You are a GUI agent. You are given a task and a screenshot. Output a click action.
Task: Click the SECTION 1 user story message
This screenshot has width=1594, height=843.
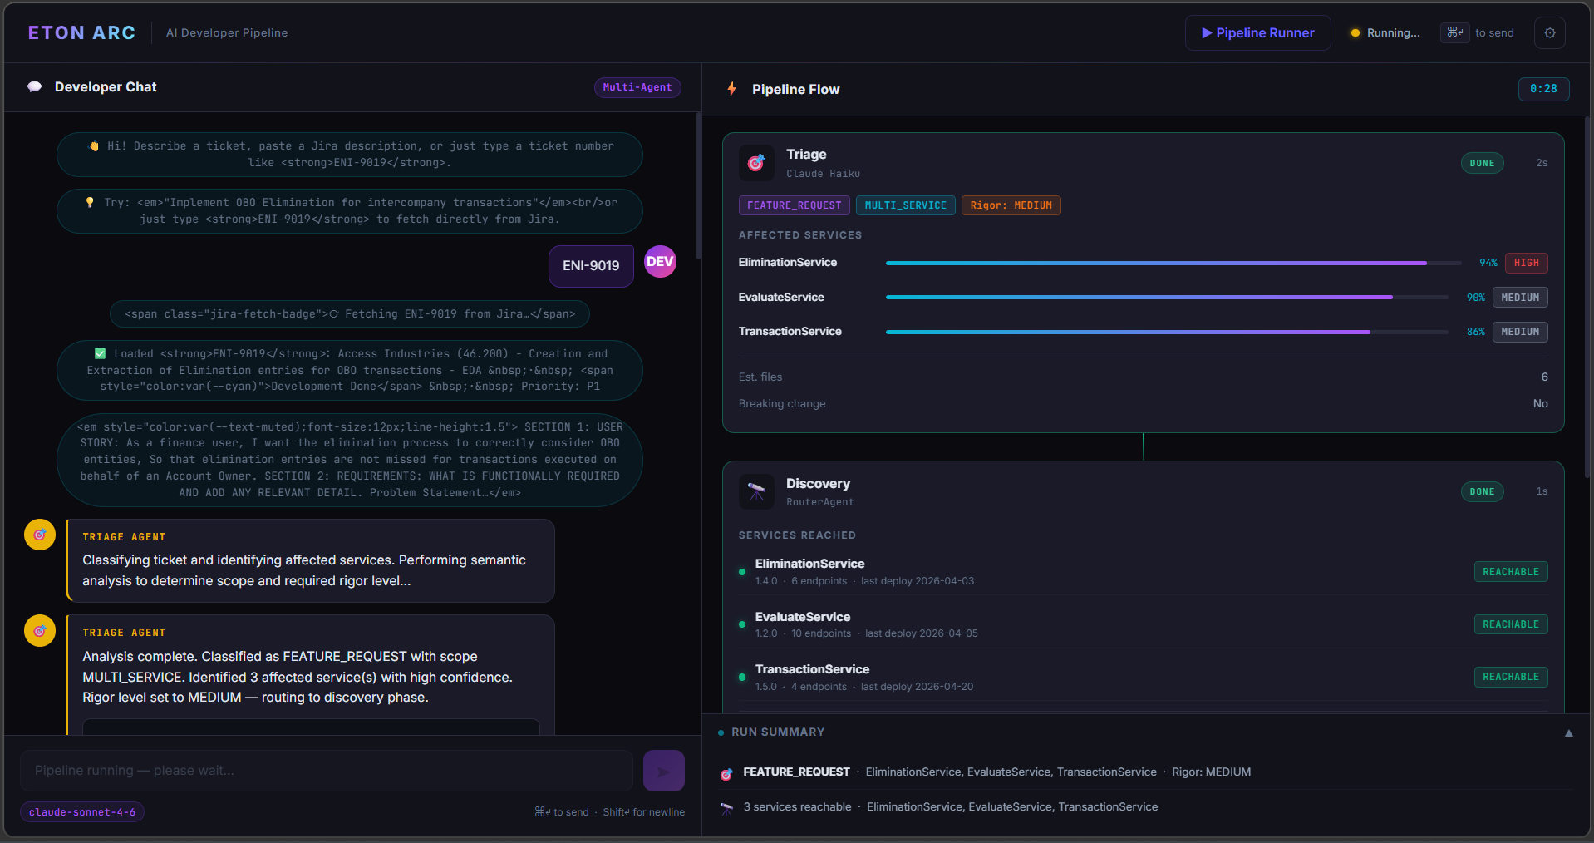pyautogui.click(x=350, y=460)
